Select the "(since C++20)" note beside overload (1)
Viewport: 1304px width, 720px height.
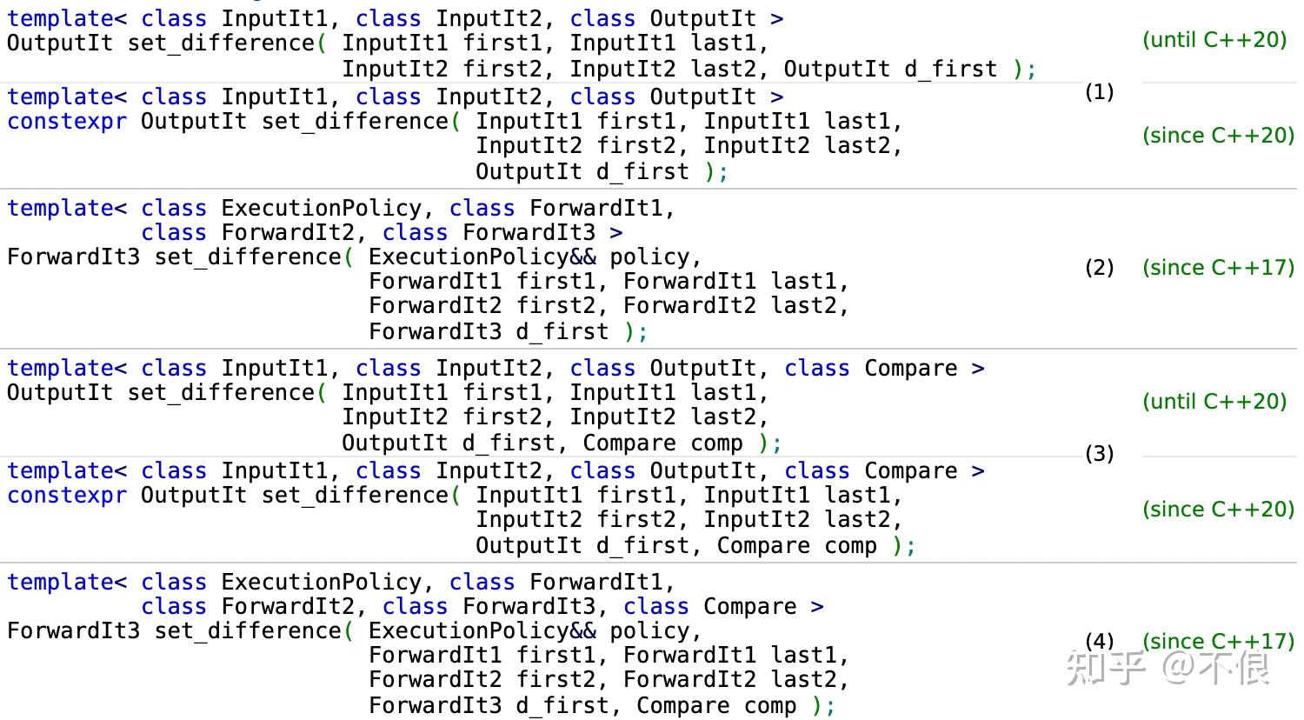(1218, 136)
